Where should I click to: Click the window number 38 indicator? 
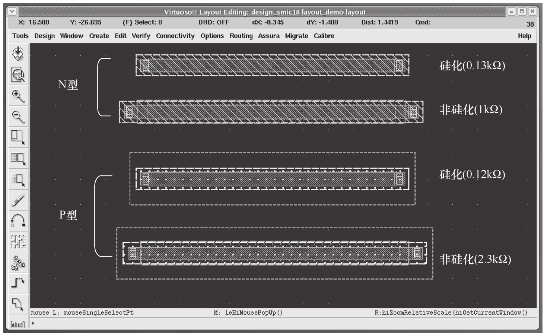[x=530, y=24]
